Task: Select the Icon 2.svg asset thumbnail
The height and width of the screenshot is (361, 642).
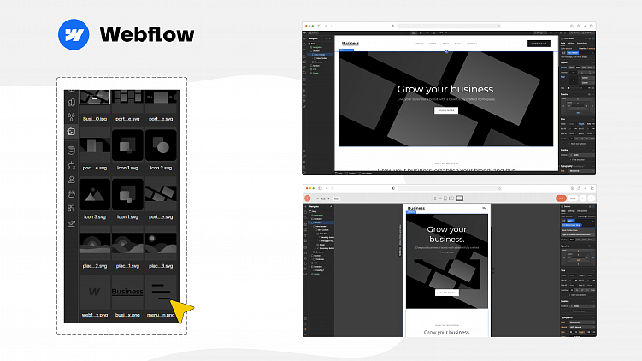Action: pos(161,145)
